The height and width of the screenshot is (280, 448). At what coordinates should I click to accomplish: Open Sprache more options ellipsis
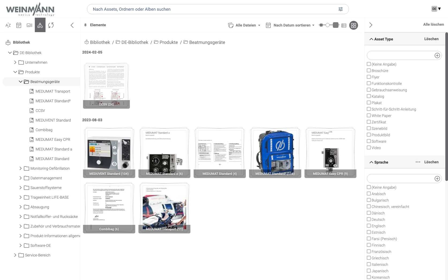(x=418, y=162)
